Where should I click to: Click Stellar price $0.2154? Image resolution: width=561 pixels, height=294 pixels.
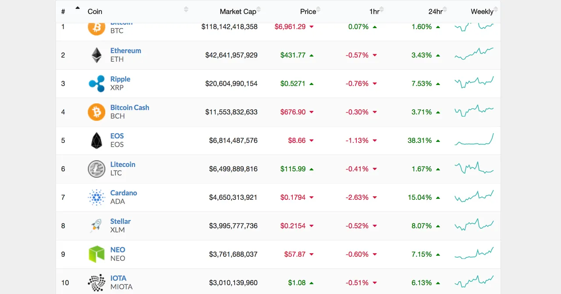[293, 226]
